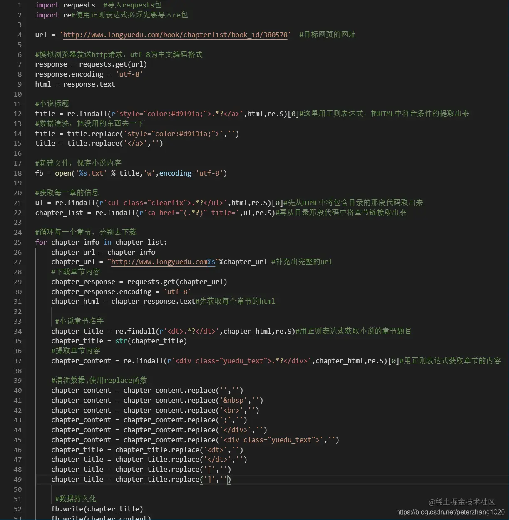Click 'chapter_content = re.findall' on line 37
The image size is (509, 520).
pos(107,361)
